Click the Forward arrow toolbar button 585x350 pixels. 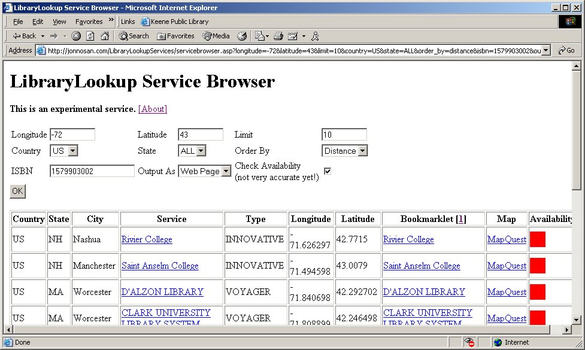click(54, 36)
